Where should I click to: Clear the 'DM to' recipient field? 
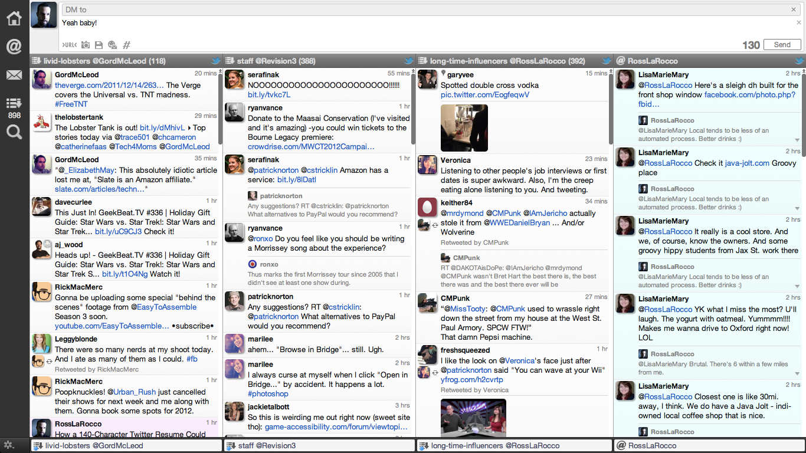[x=794, y=9]
